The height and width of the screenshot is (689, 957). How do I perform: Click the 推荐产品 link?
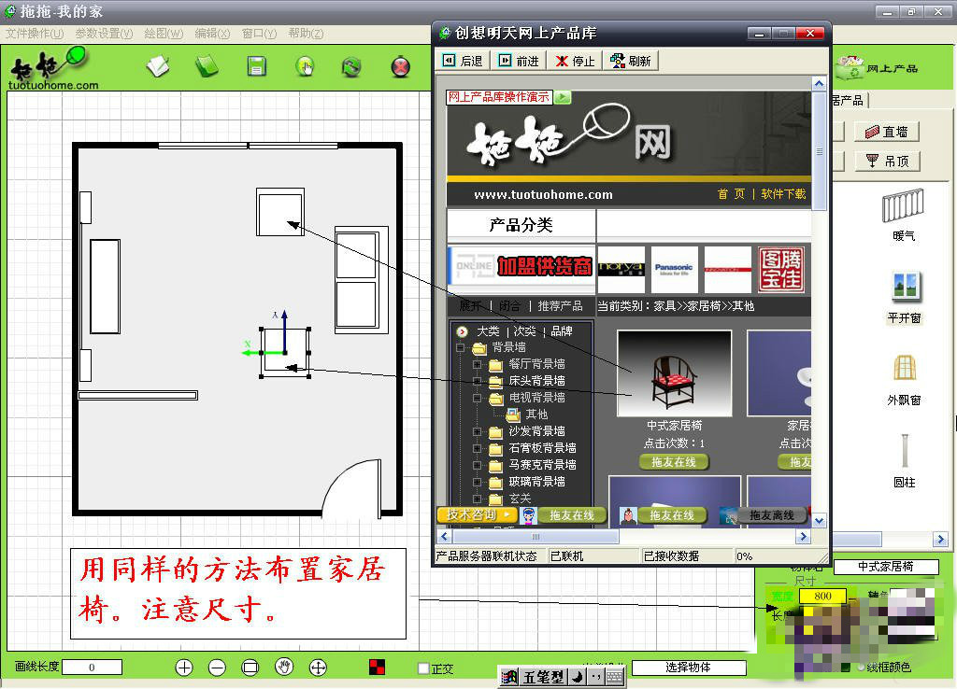560,306
